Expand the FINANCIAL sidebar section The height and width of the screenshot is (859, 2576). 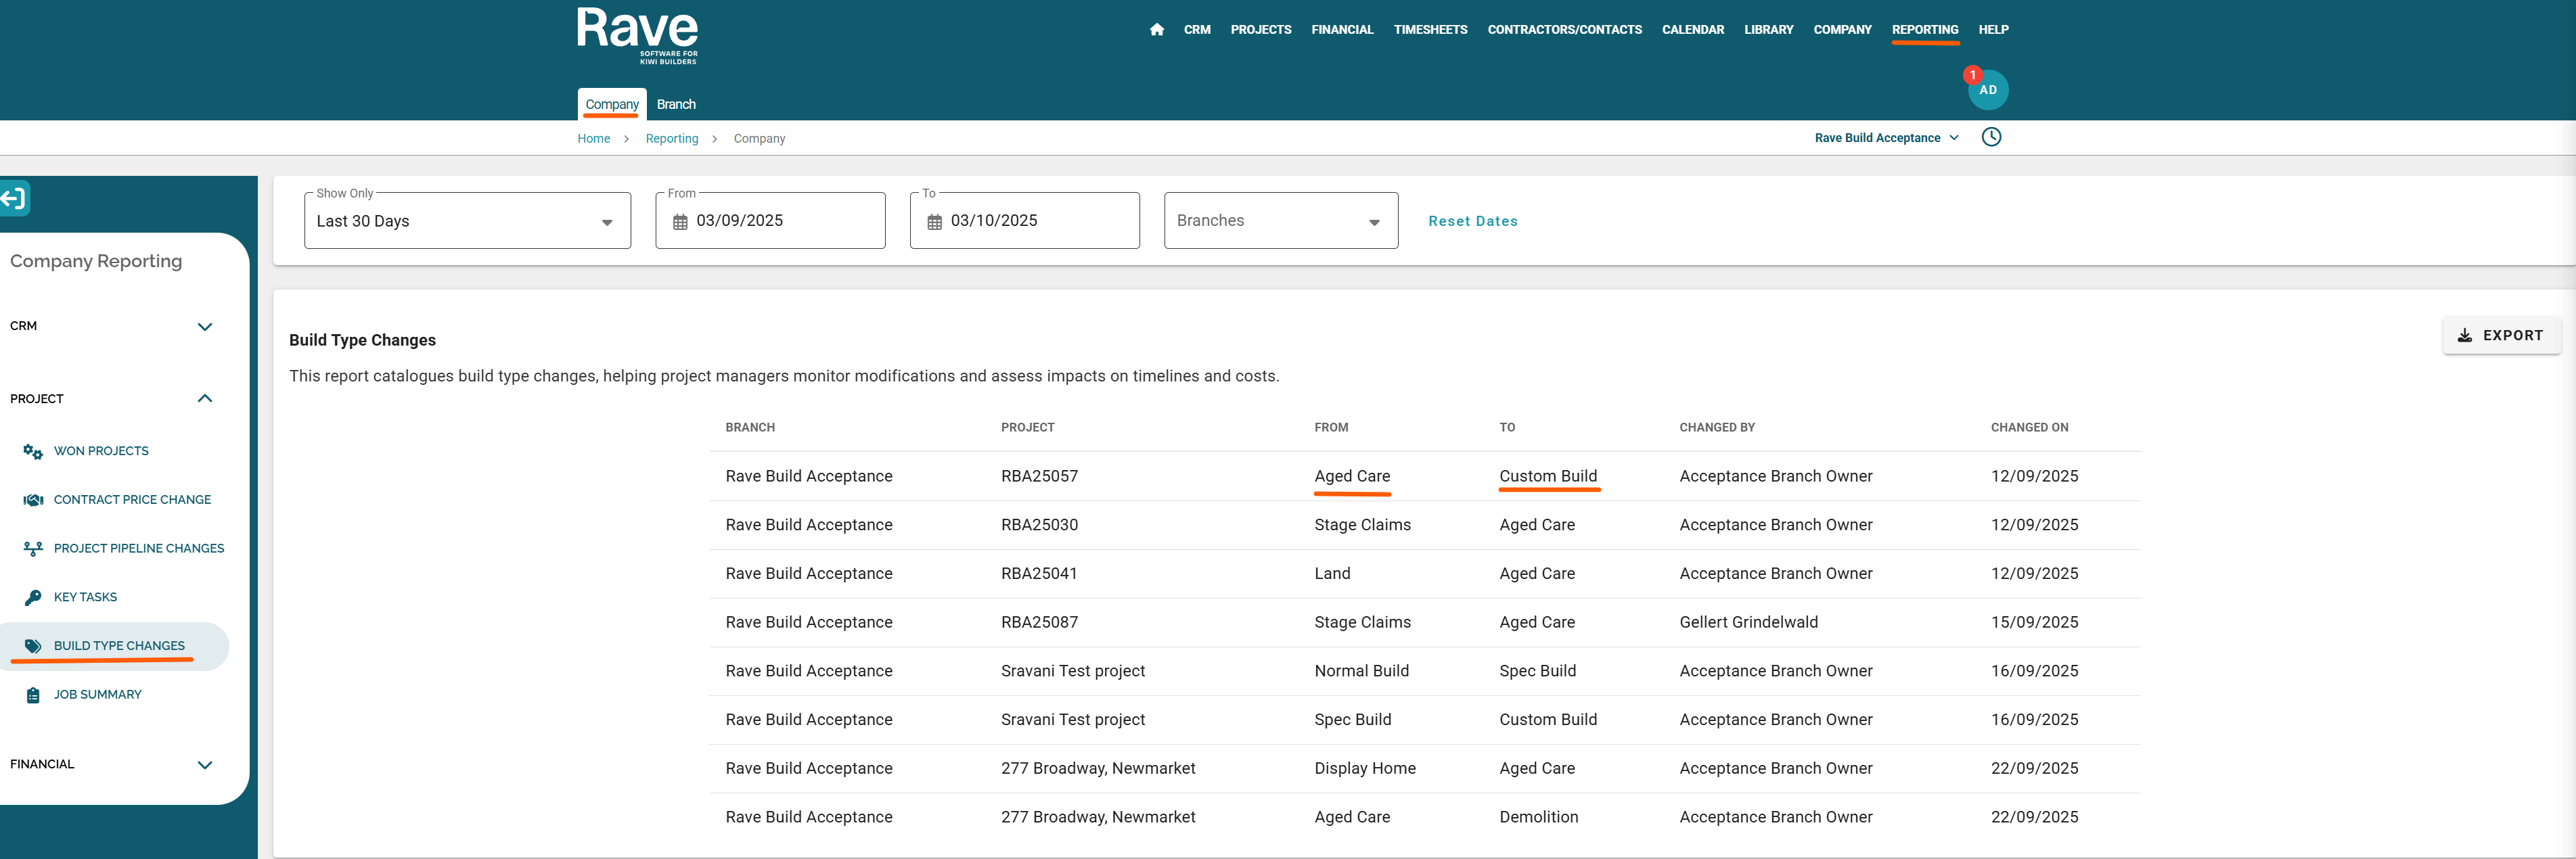coord(204,765)
